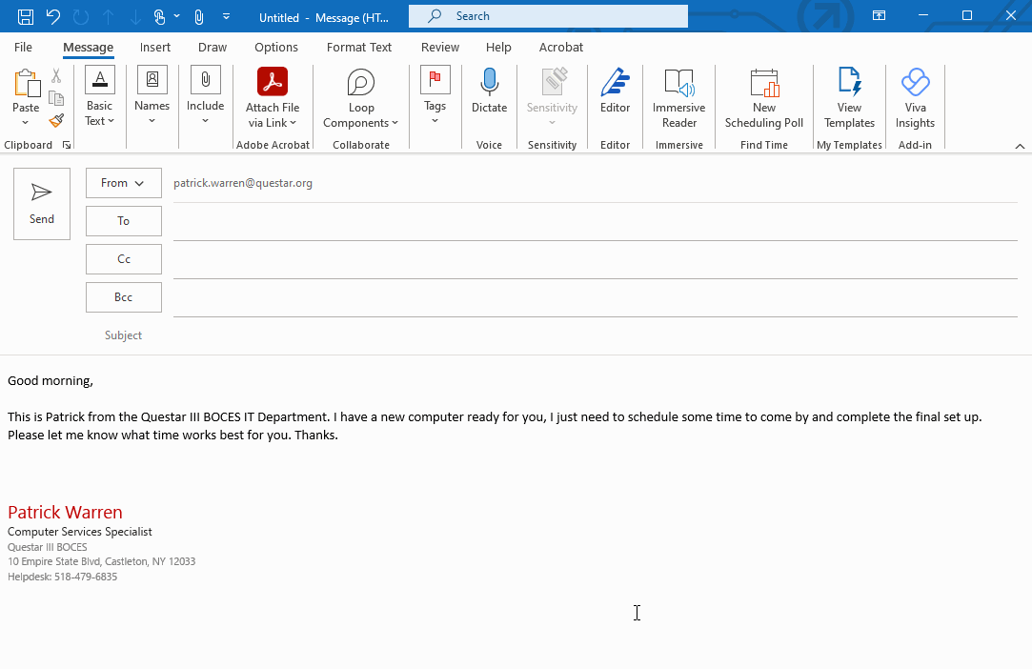Screen dimensions: 1032x669
Task: Attach File via Link Adobe Acrobat
Action: [x=273, y=97]
